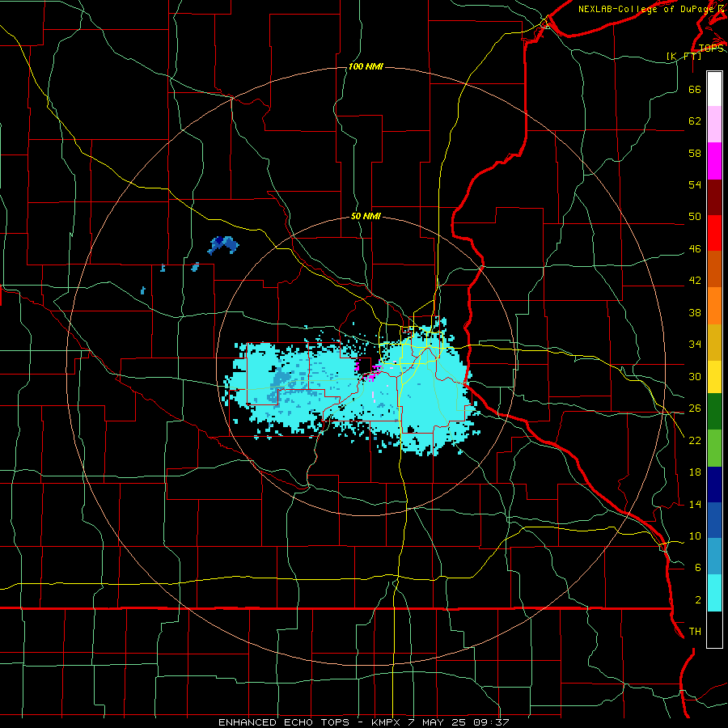Select the "14" legend value

695,505
